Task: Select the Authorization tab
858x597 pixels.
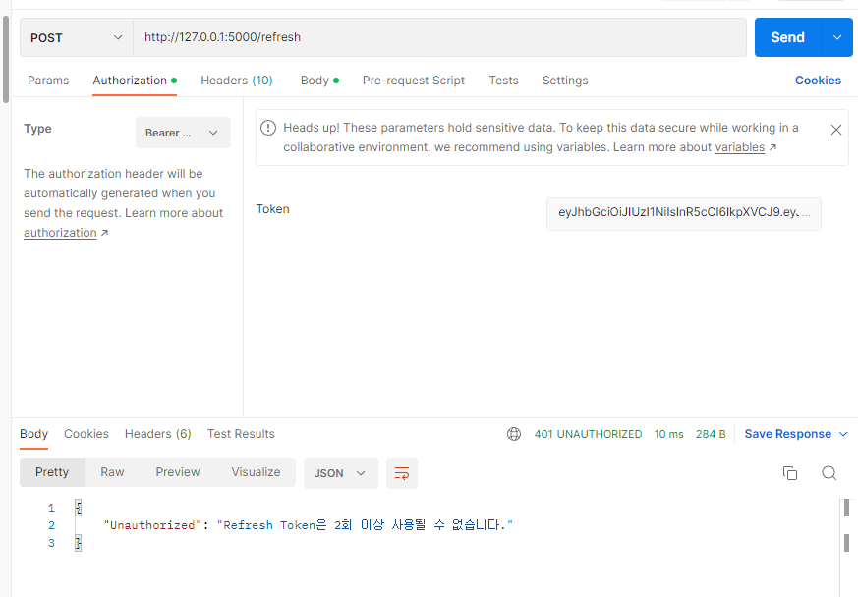Action: 135,81
